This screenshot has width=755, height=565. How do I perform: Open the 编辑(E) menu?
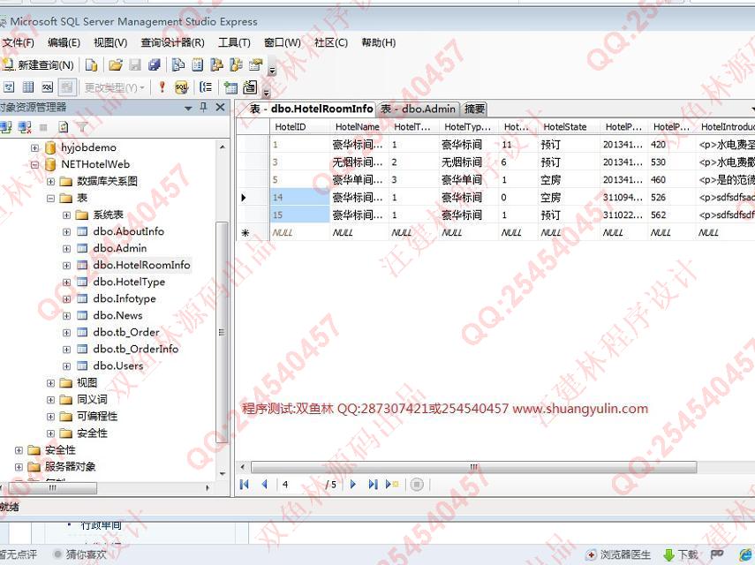pos(64,42)
